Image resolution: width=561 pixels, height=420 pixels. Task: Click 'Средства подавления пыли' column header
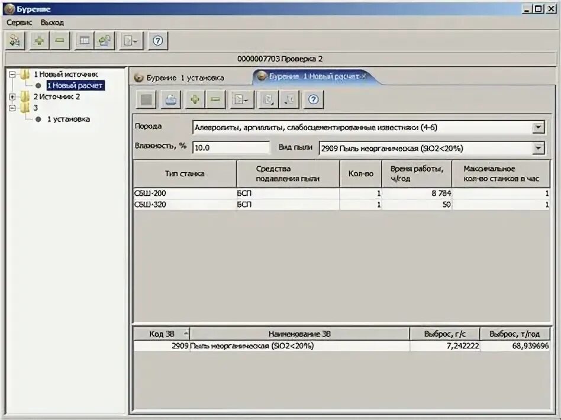point(288,173)
